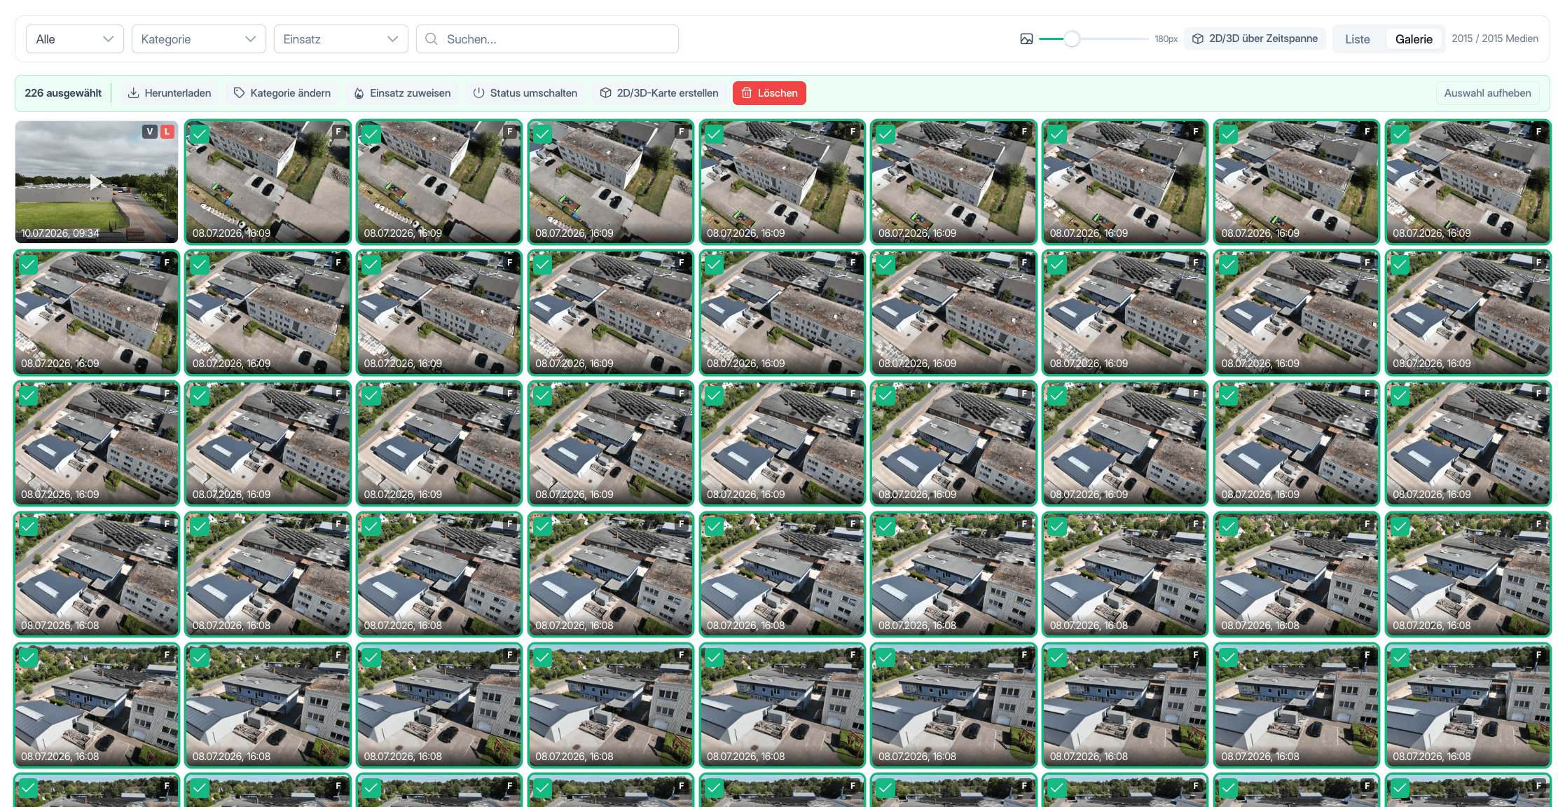
Task: Click the cube icon beside 2D/3D-Karte erstellen
Action: [606, 93]
